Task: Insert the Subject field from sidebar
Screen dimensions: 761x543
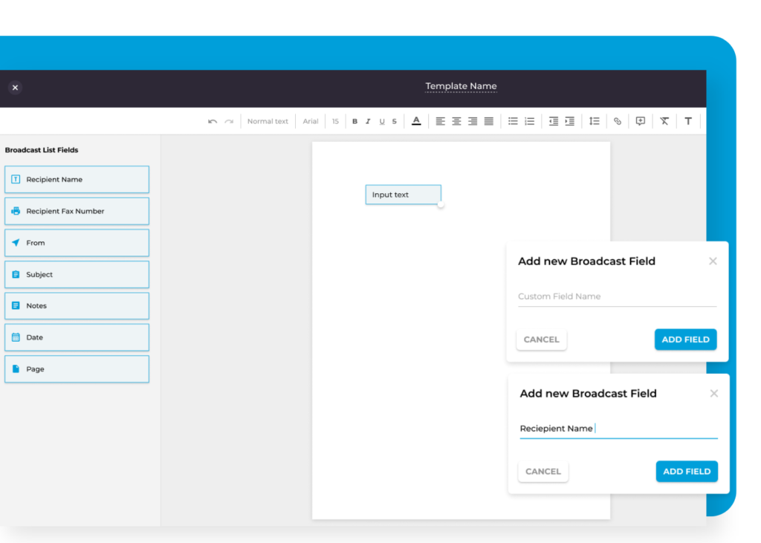Action: point(77,274)
